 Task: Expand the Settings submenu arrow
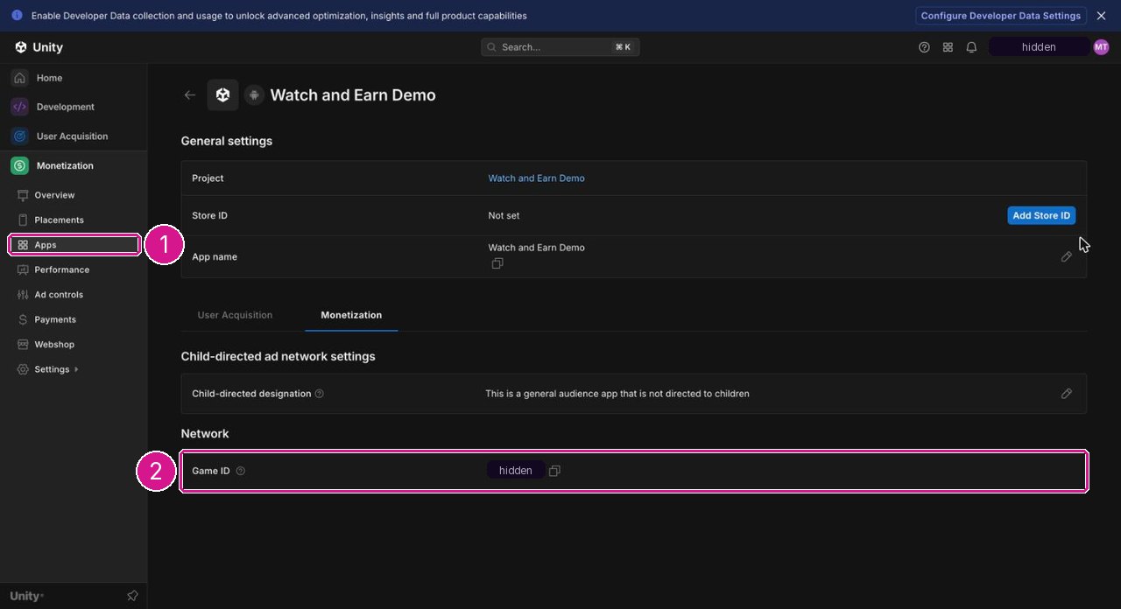point(76,369)
